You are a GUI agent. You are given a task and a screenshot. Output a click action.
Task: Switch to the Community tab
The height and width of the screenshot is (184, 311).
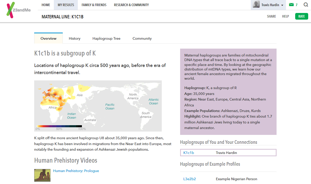pyautogui.click(x=142, y=38)
